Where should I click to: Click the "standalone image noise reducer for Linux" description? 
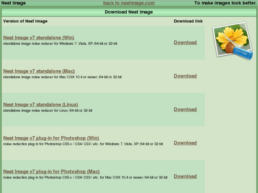point(48,111)
